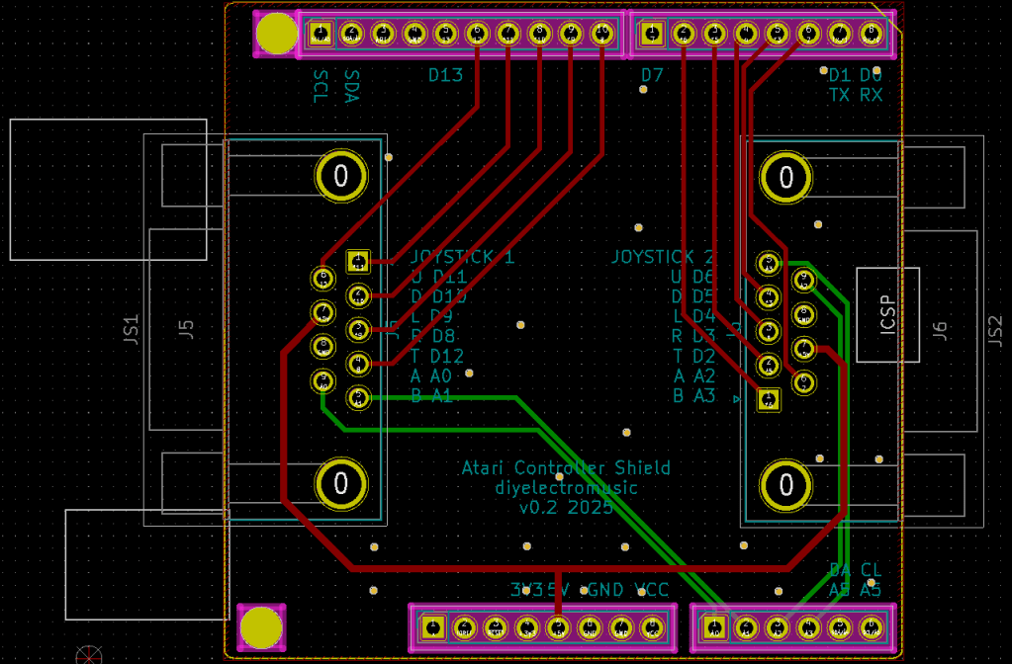The width and height of the screenshot is (1012, 664).
Task: Select the diyelectromusic silkscreen text
Action: [x=566, y=488]
